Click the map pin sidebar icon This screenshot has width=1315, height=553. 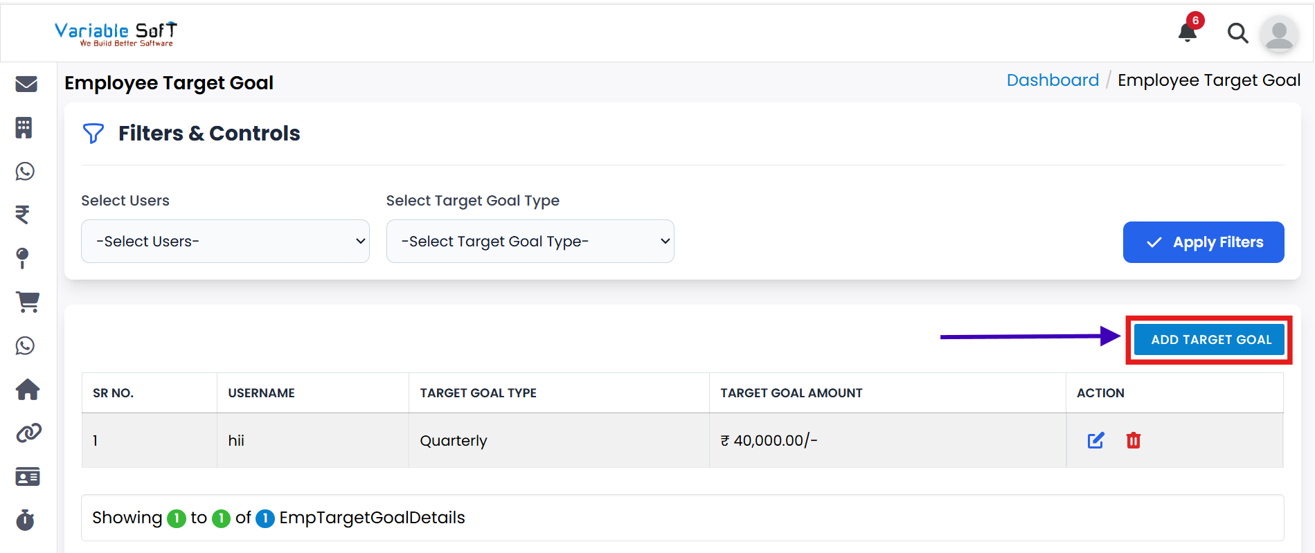23,258
